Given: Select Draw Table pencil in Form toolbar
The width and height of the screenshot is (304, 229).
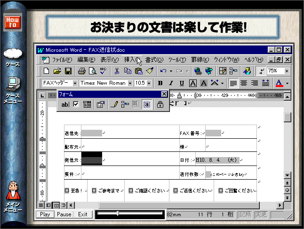Looking at the screenshot, I should tap(114, 104).
